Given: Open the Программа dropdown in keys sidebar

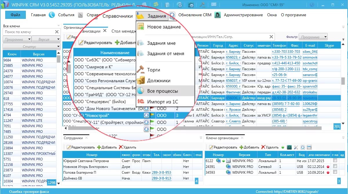Looking at the screenshot, I should click(x=17, y=39).
